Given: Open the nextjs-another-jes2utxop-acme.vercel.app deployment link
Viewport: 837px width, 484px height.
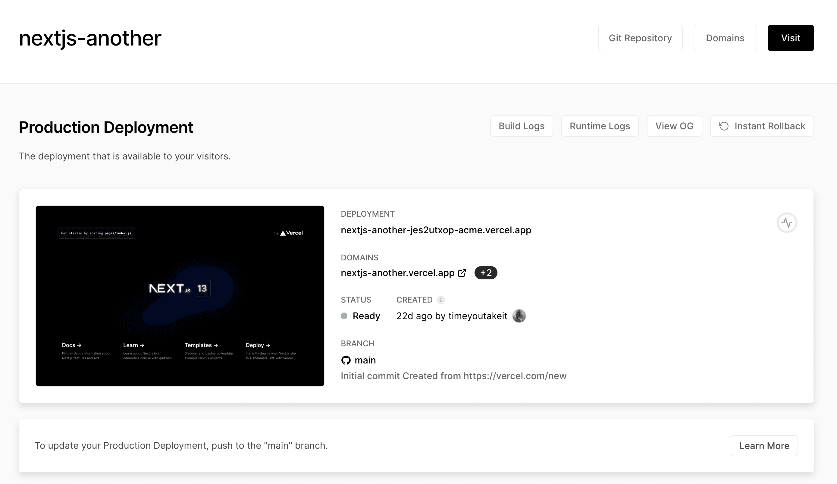Looking at the screenshot, I should point(436,230).
